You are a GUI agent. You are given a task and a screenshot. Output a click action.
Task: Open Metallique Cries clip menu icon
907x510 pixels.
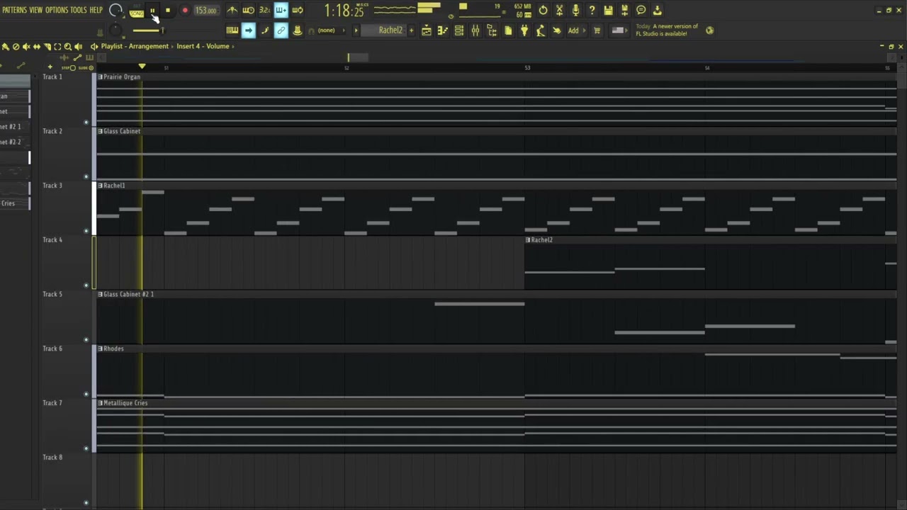pyautogui.click(x=100, y=403)
